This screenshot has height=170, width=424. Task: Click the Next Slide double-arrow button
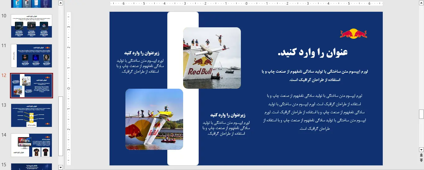click(x=421, y=160)
